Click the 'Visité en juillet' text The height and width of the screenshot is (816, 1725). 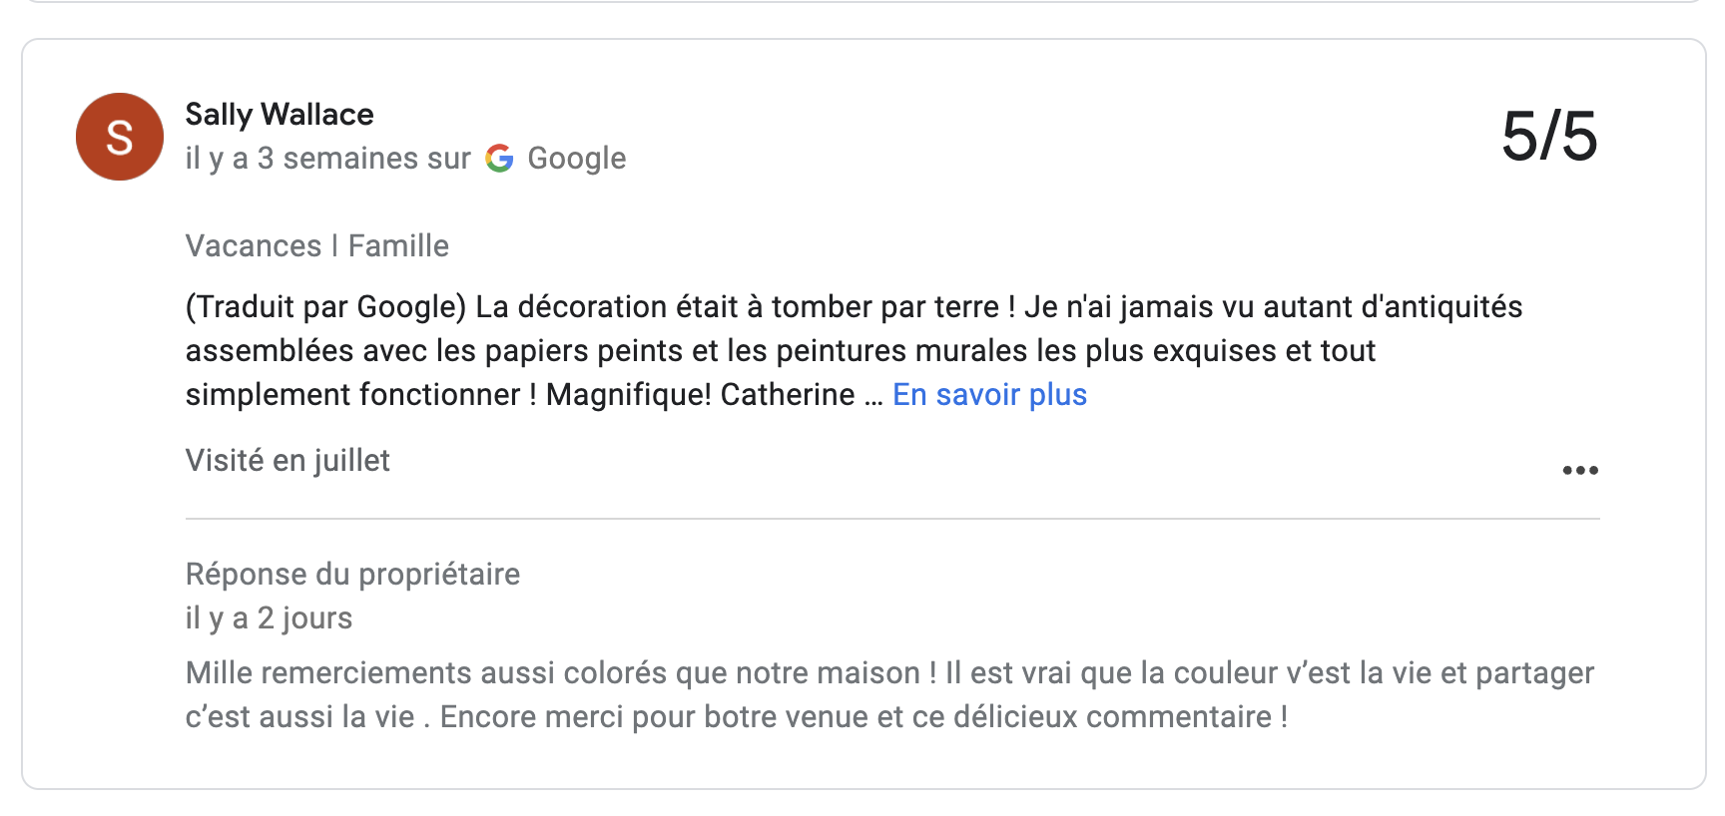coord(287,460)
